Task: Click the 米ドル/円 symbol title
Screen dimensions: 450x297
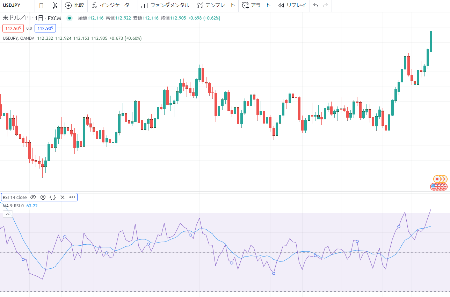Action: (17, 18)
